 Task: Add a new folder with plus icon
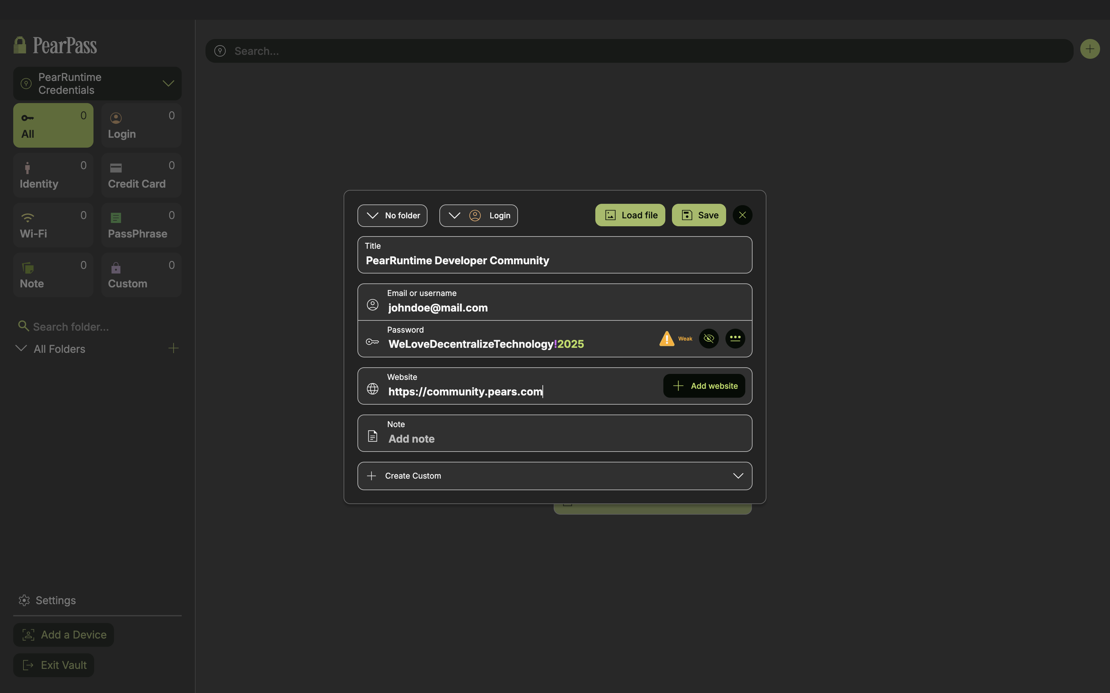coord(173,348)
